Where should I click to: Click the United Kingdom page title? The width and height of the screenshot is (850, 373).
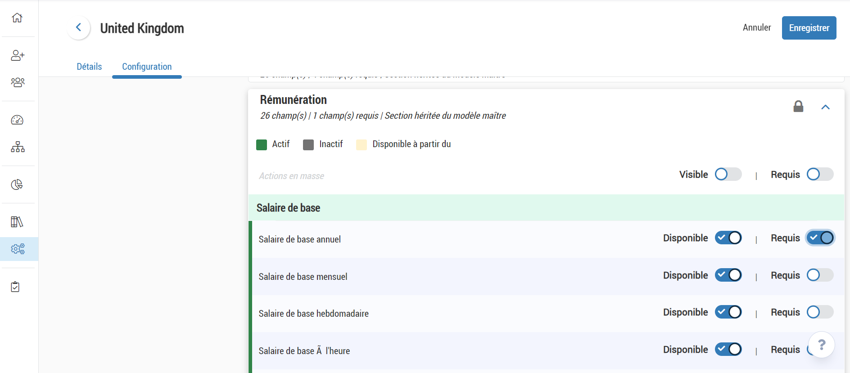142,28
